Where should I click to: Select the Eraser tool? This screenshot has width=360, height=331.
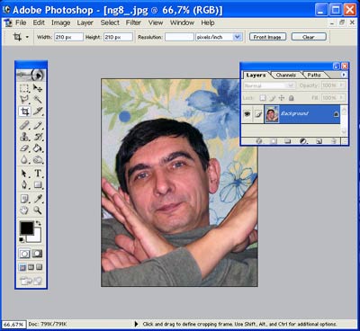[24, 148]
